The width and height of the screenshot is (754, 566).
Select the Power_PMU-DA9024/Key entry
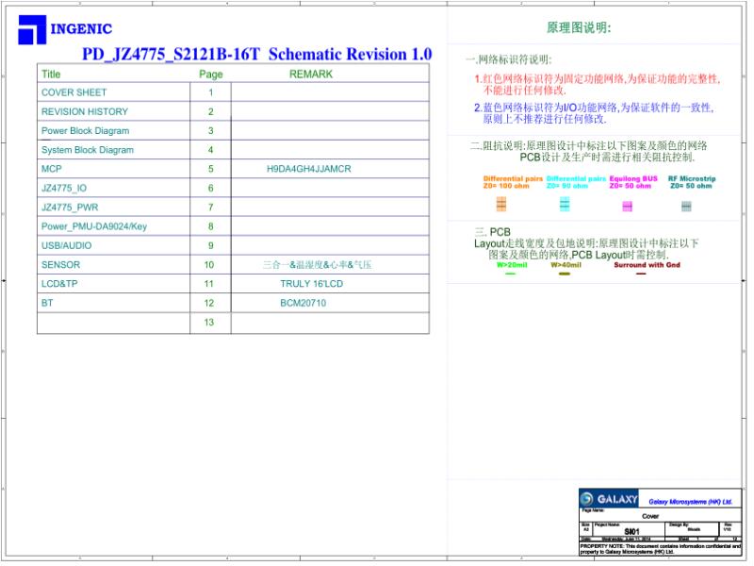tap(94, 226)
